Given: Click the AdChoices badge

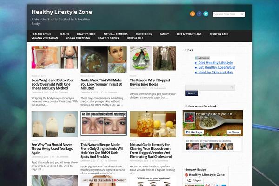Looking at the screenshot, I should pos(202,58).
